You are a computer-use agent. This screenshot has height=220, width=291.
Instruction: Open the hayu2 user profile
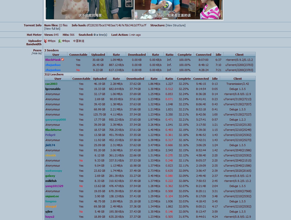50,217
